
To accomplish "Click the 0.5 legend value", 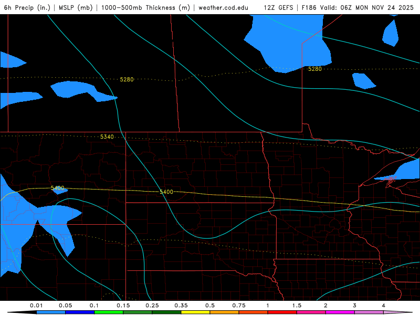I will click(210, 306).
